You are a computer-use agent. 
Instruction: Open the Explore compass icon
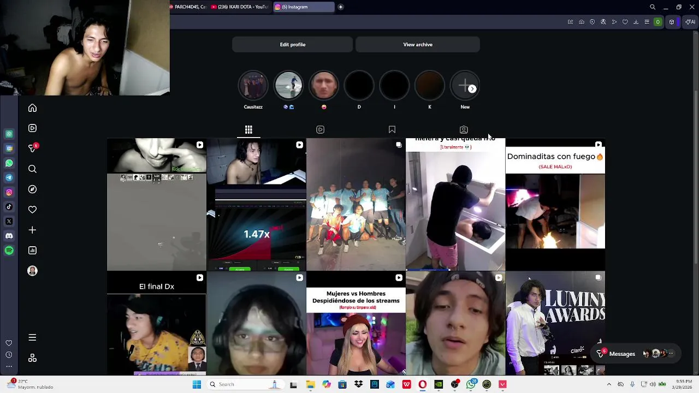click(32, 189)
